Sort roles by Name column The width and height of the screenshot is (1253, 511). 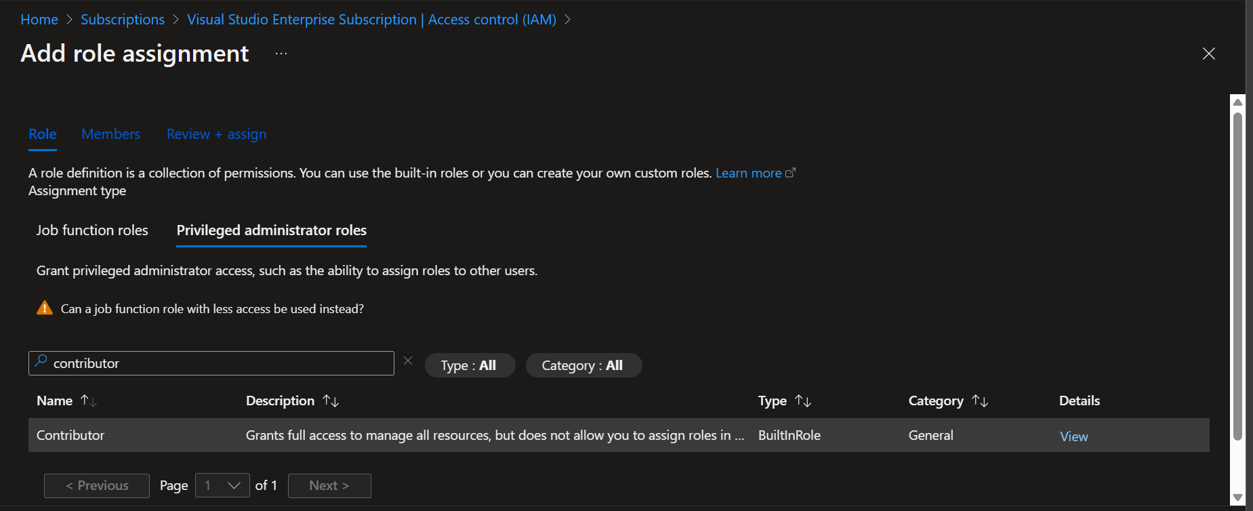pos(89,401)
